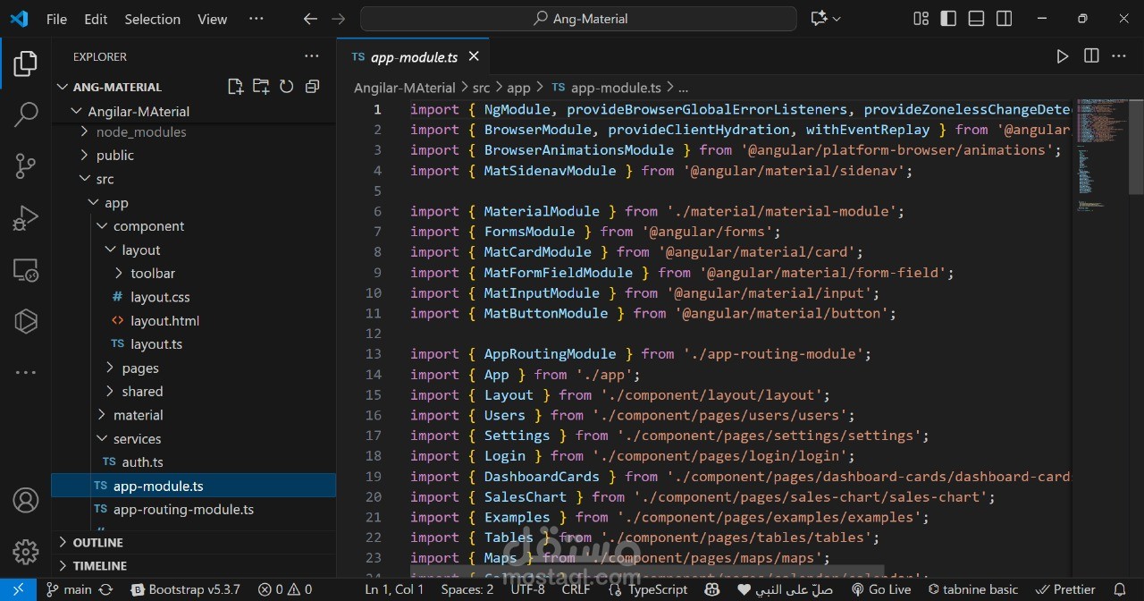Open the Remote Explorer view
This screenshot has width=1144, height=601.
(x=26, y=269)
